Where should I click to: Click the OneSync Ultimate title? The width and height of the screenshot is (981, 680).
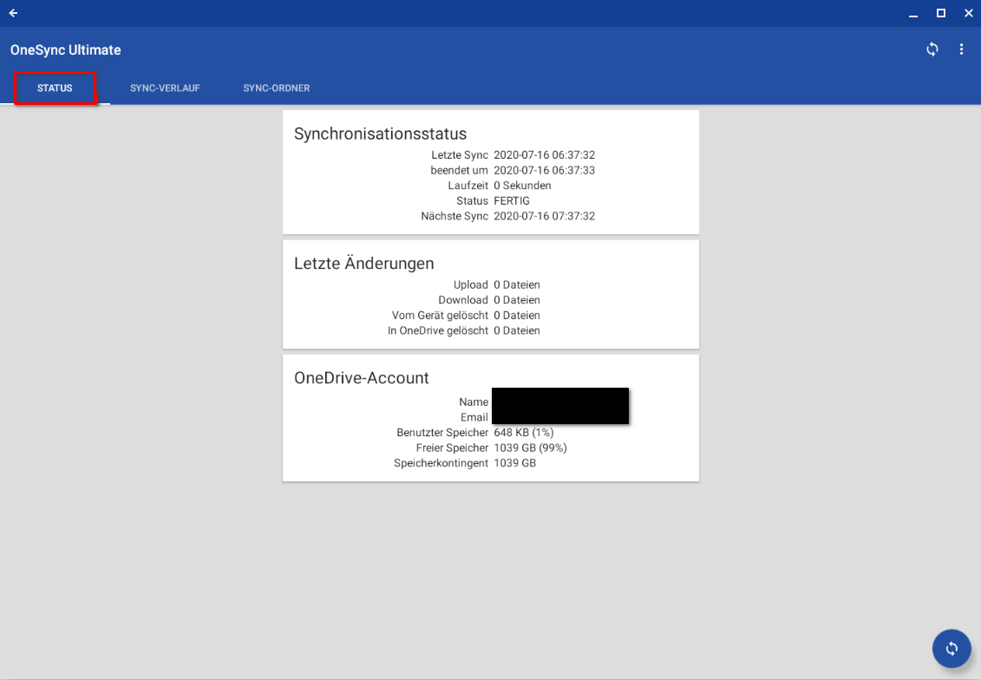click(66, 50)
